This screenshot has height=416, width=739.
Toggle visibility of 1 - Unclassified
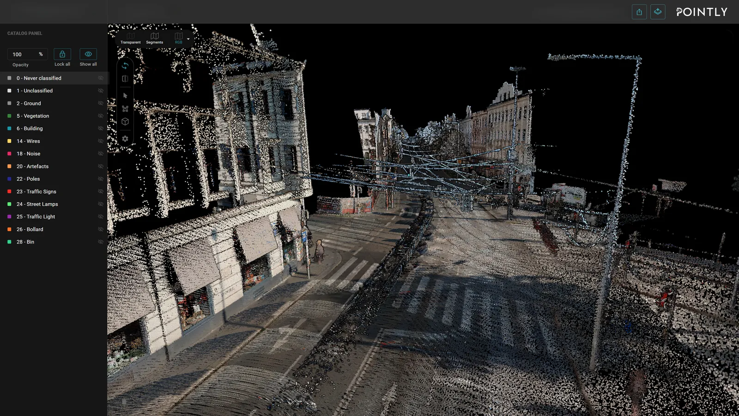(101, 91)
